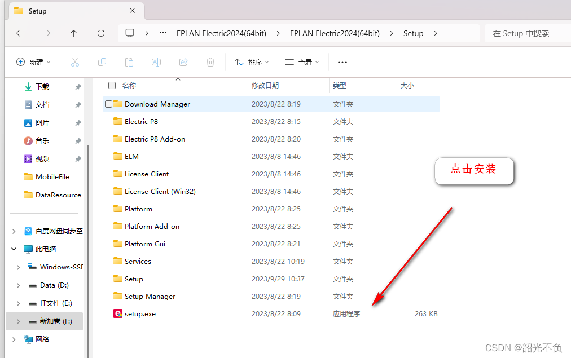The image size is (571, 358).
Task: Expand the 此电脑 tree node
Action: point(13,249)
